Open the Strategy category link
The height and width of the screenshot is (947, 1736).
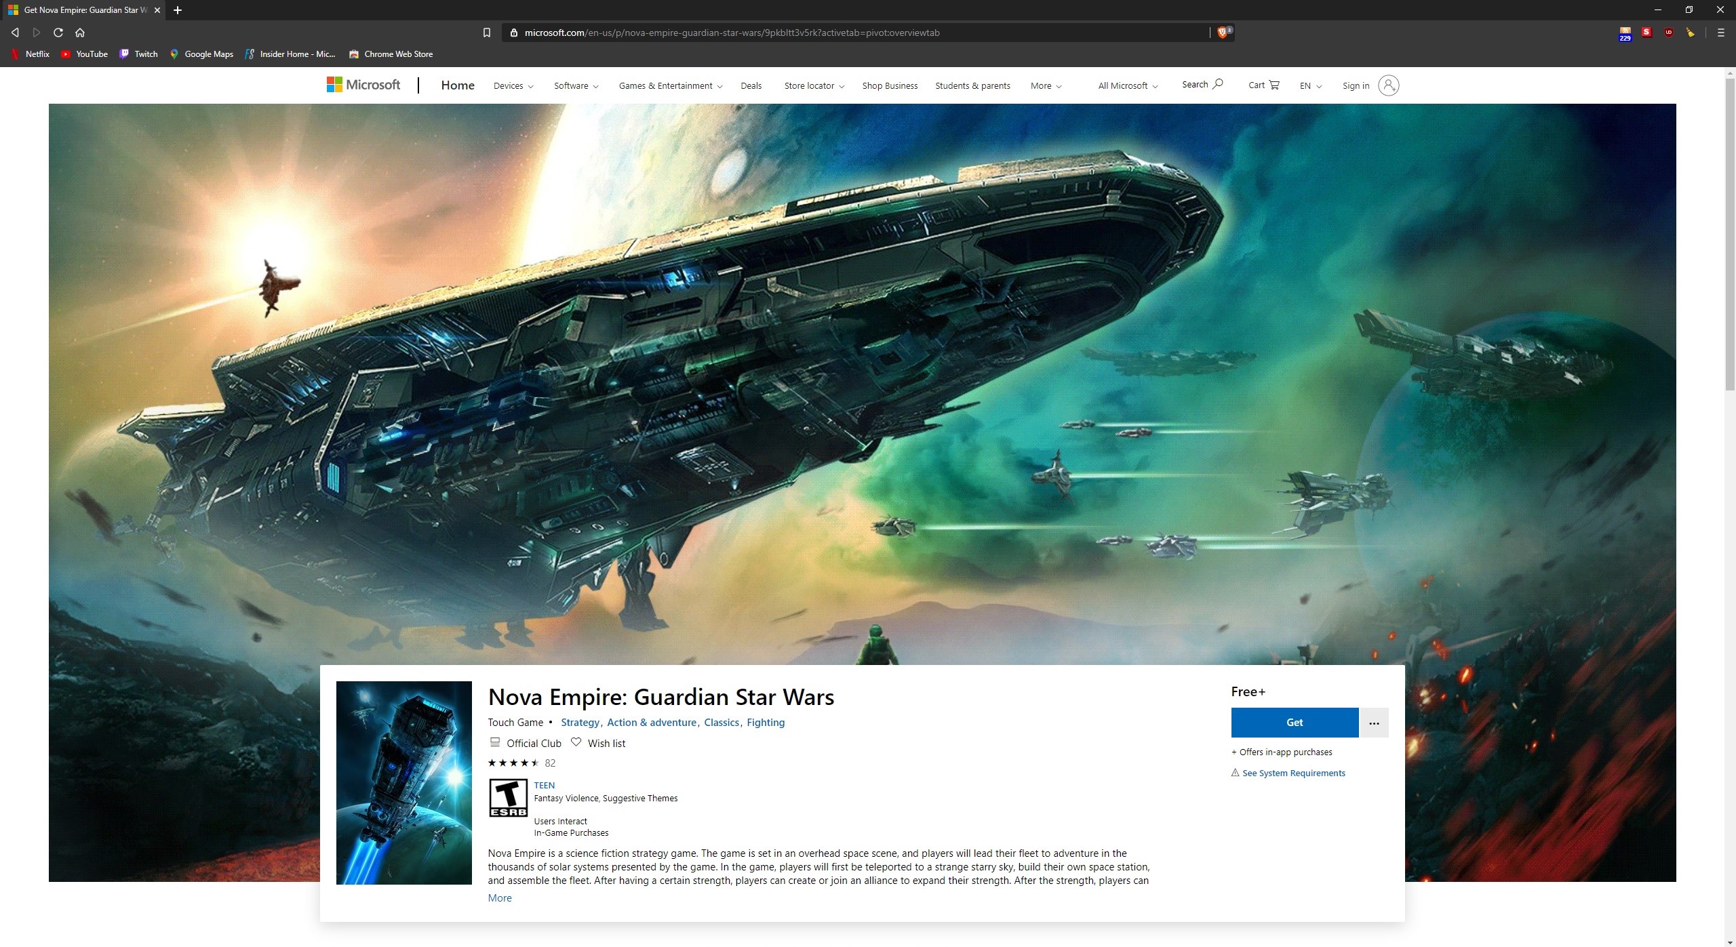(x=580, y=723)
